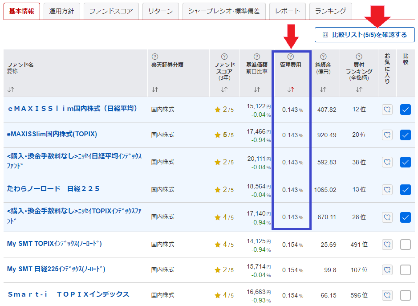Uncheck compare box for eMAXISSlim国内株式(TOPIX)
The width and height of the screenshot is (418, 306).
pos(405,135)
